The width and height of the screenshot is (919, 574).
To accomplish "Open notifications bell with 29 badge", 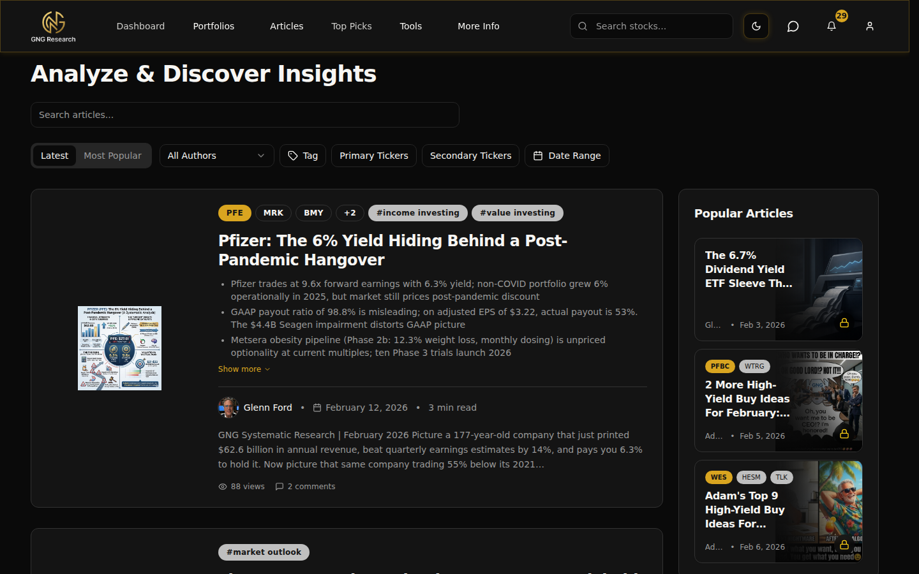I will [832, 26].
